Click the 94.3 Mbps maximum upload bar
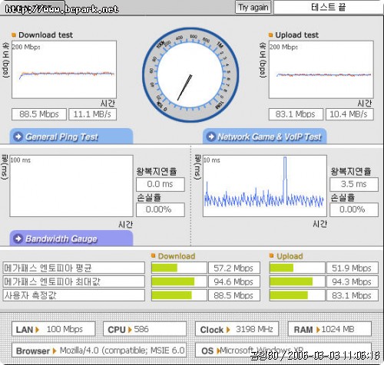 pyautogui.click(x=297, y=281)
